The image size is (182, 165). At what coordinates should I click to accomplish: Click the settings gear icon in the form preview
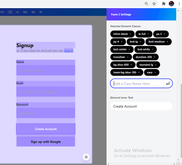click(x=86, y=157)
